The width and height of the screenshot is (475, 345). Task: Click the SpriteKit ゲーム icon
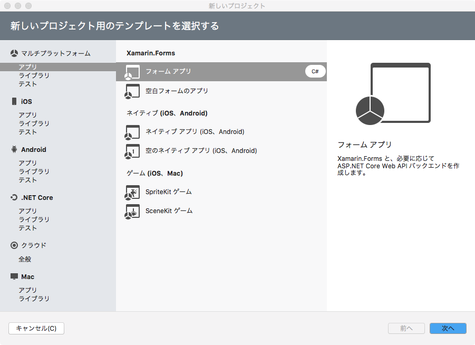(x=132, y=192)
